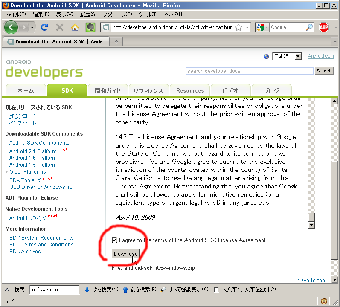Image resolution: width=340 pixels, height=307 pixels.
Task: Open the インストール sidebar link
Action: click(x=23, y=123)
